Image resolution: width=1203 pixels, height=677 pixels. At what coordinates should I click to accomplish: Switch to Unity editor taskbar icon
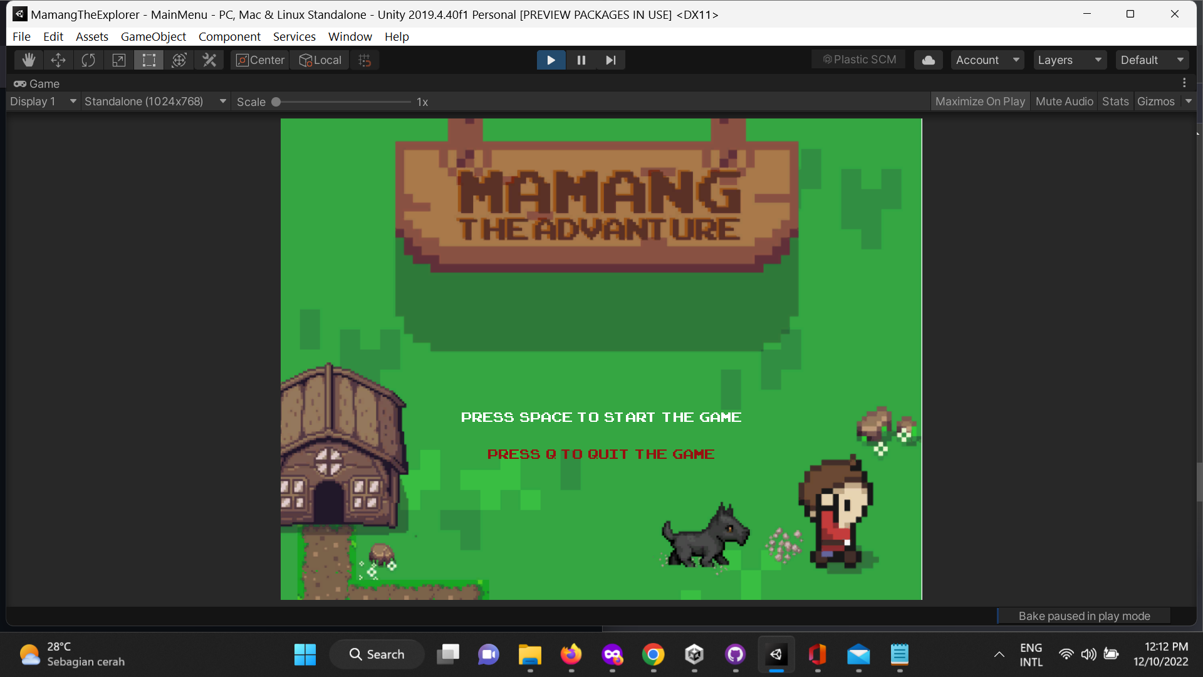[776, 654]
